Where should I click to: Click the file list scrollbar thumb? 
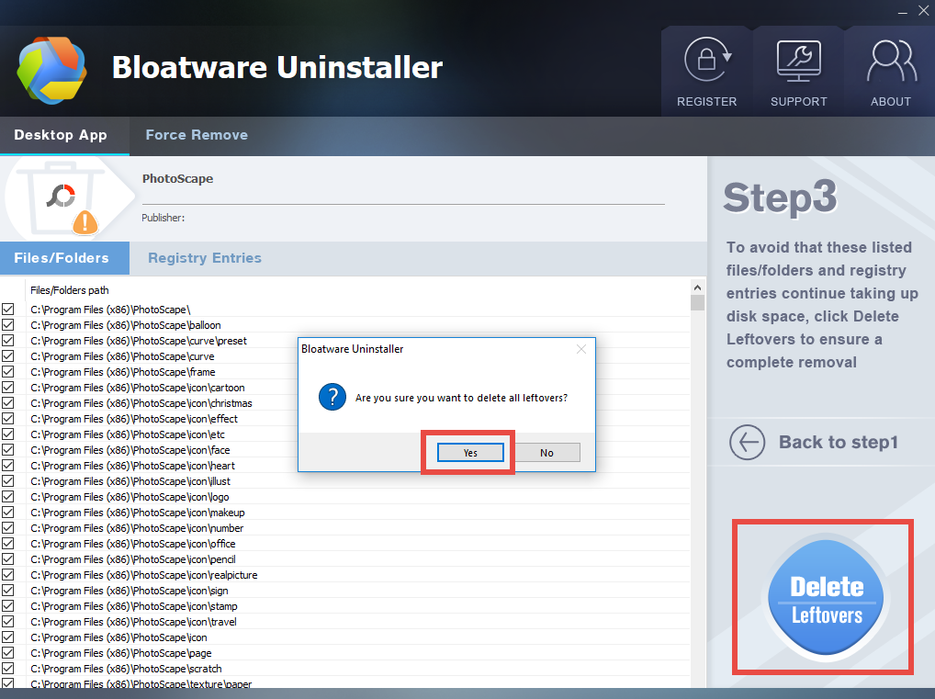(697, 302)
